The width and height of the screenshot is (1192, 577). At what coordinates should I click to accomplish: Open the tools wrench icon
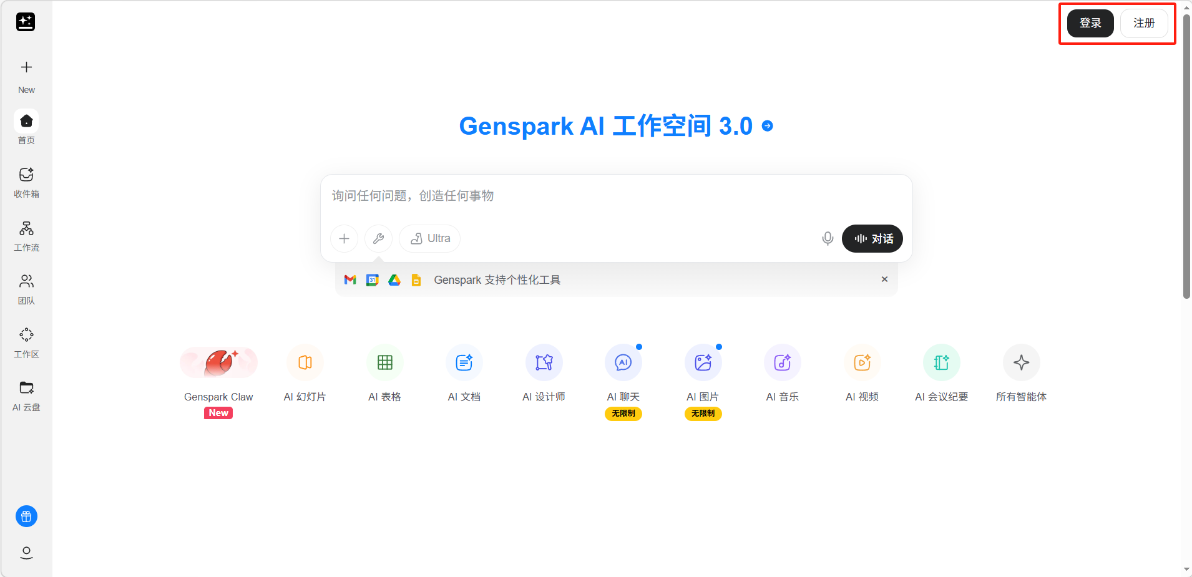click(378, 239)
